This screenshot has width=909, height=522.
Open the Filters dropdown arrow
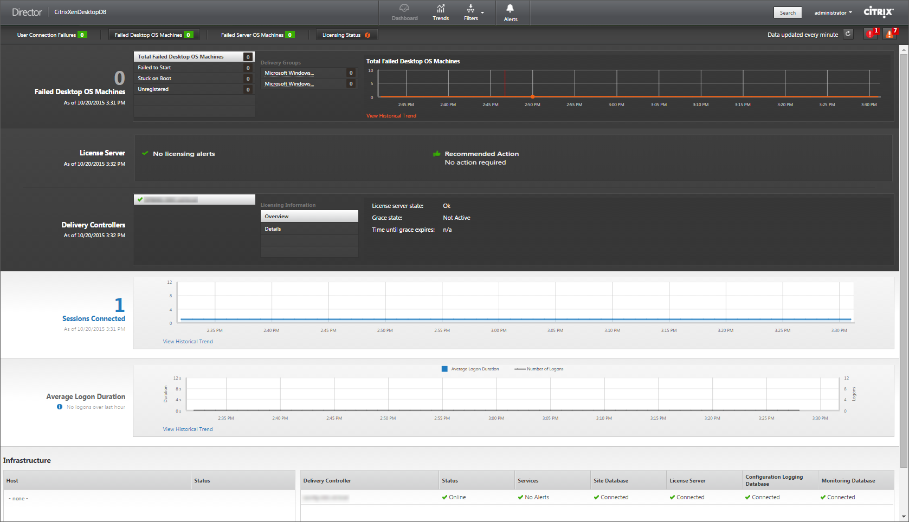click(x=482, y=12)
